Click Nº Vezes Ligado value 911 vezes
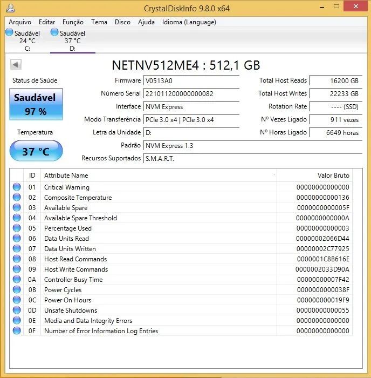Viewport: 371px width, 378px height. [x=335, y=120]
